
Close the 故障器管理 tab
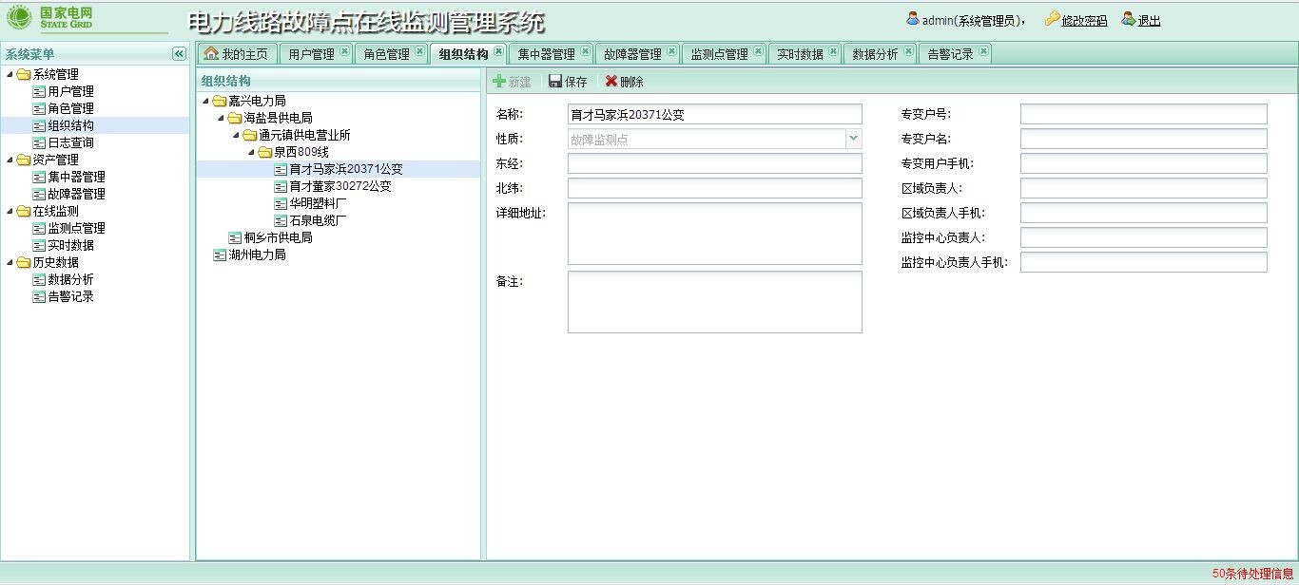(x=671, y=51)
